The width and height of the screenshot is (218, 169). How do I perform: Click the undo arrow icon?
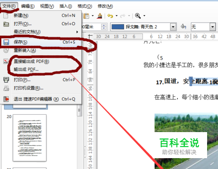(x=110, y=16)
